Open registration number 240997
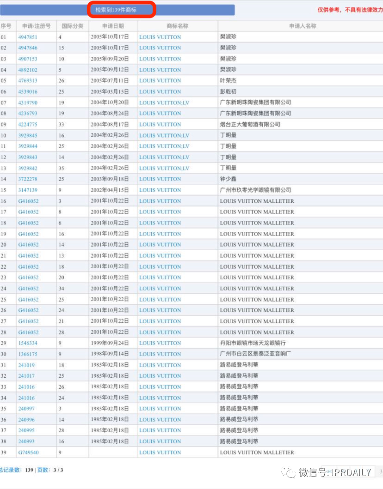The height and width of the screenshot is (489, 383). [26, 409]
